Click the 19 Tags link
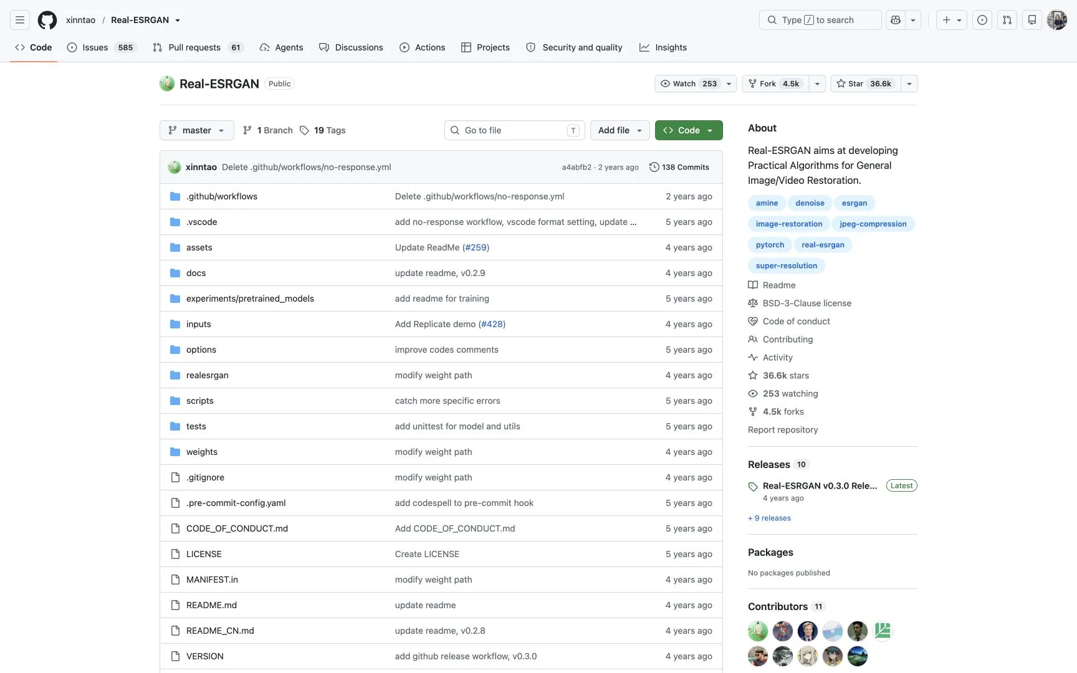The height and width of the screenshot is (673, 1077). tap(323, 130)
